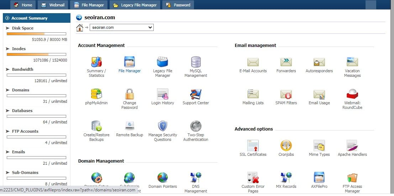This screenshot has width=394, height=196.
Task: View Login History
Action: click(163, 94)
